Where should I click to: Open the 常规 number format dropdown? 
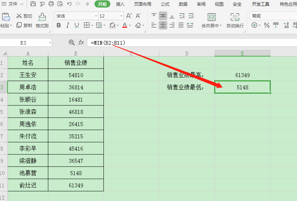pos(273,16)
